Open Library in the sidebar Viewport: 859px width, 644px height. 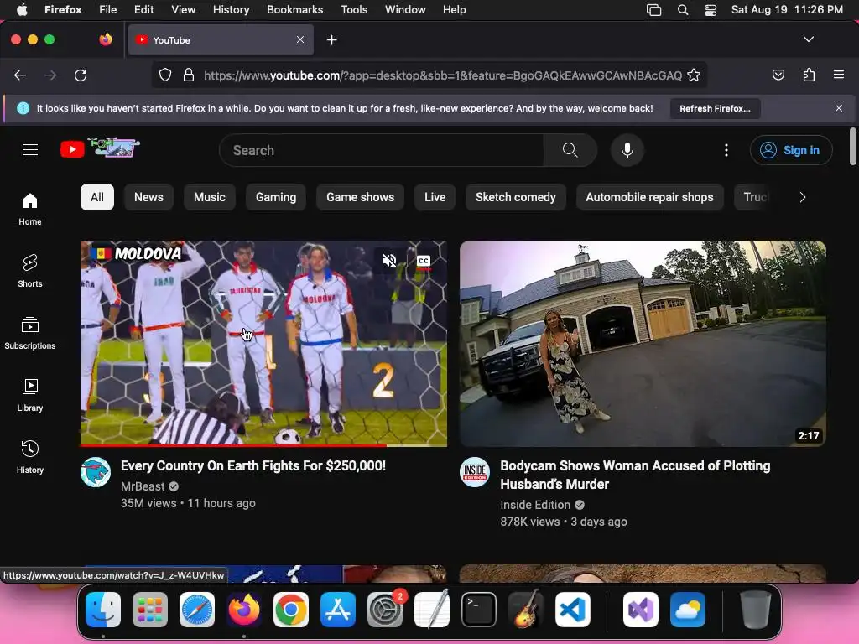30,395
